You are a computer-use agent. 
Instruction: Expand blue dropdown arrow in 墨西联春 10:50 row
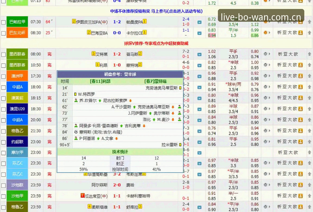pos(199,66)
